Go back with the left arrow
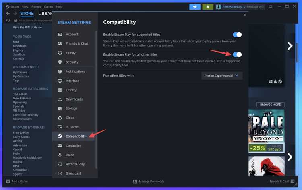This screenshot has width=302, height=190. pos(8,13)
